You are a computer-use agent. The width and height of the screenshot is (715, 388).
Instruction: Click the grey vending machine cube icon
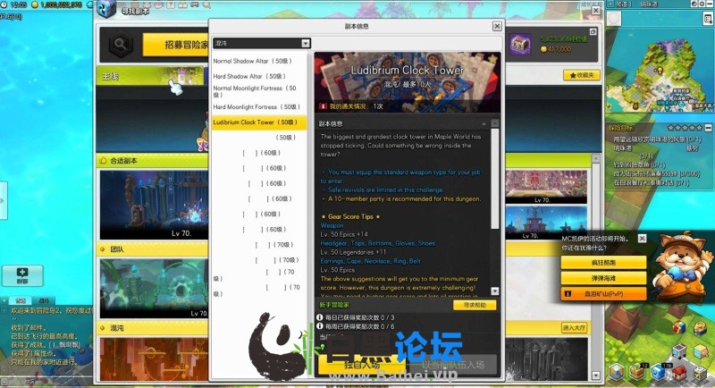[679, 350]
